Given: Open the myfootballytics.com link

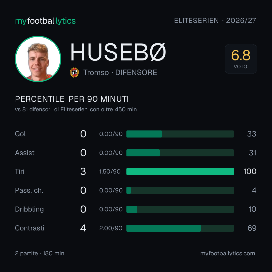Looking at the screenshot, I should pos(228,253).
